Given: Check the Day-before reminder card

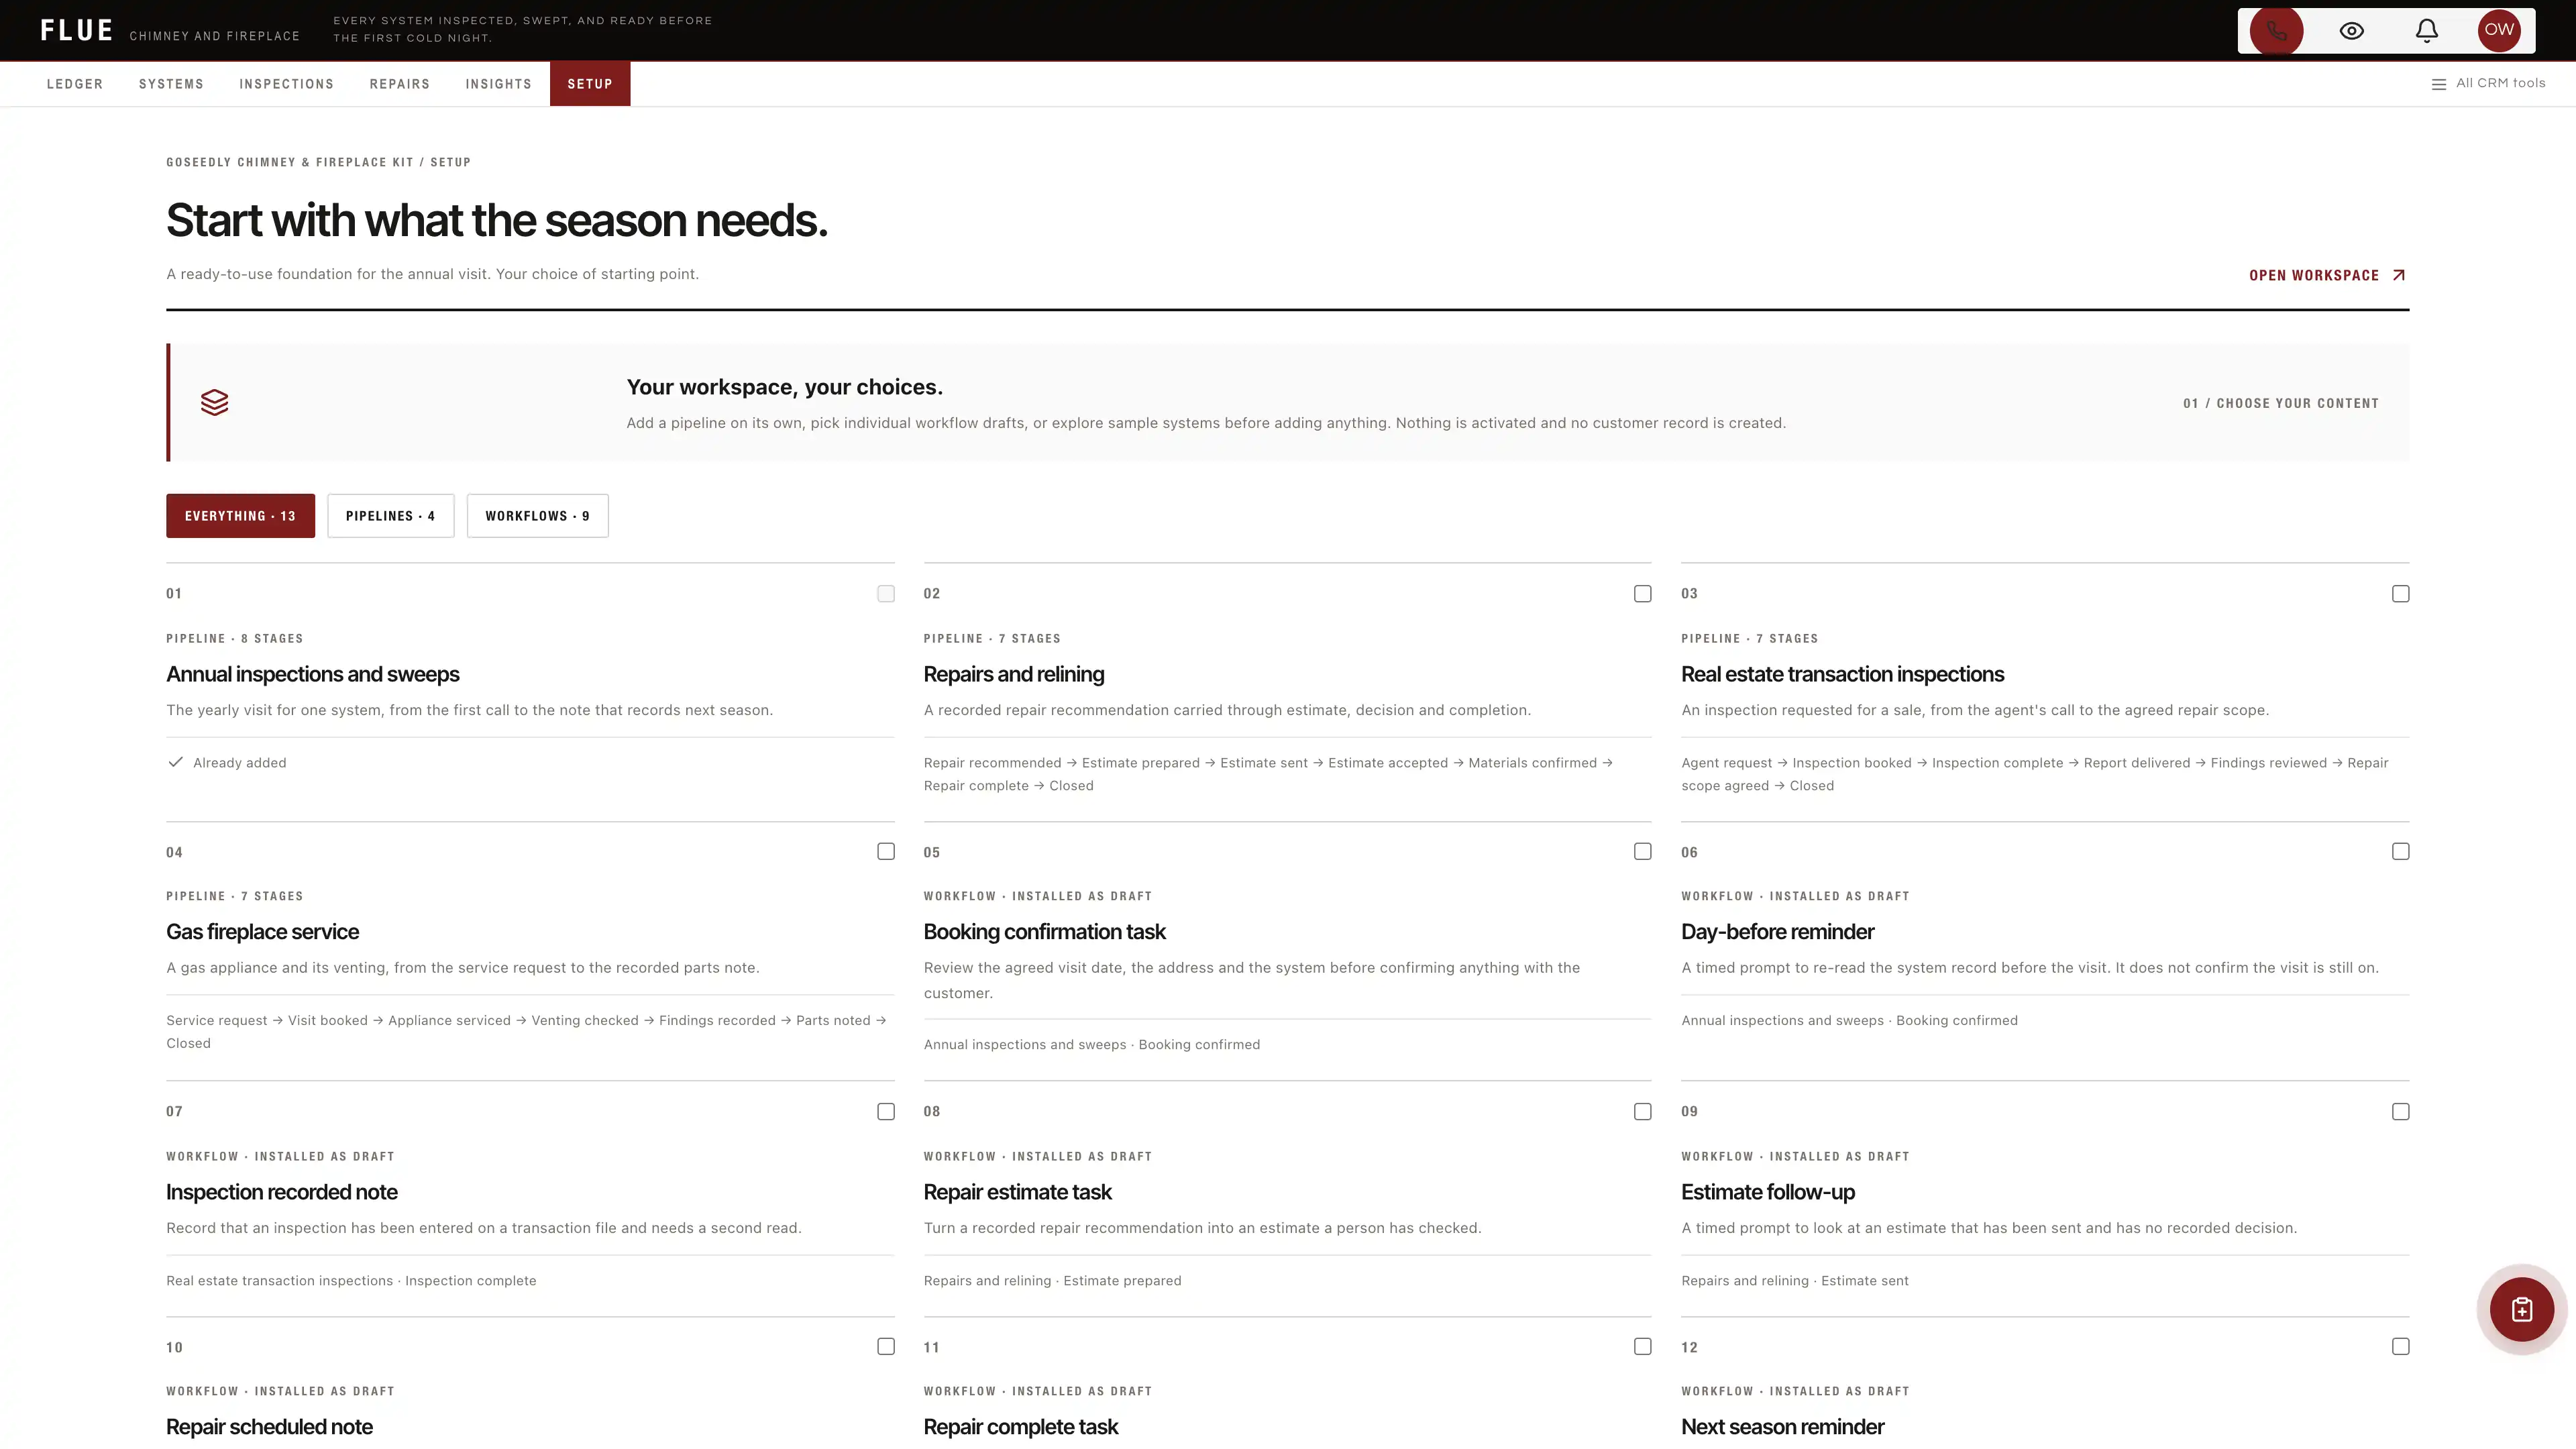Looking at the screenshot, I should (x=2401, y=851).
